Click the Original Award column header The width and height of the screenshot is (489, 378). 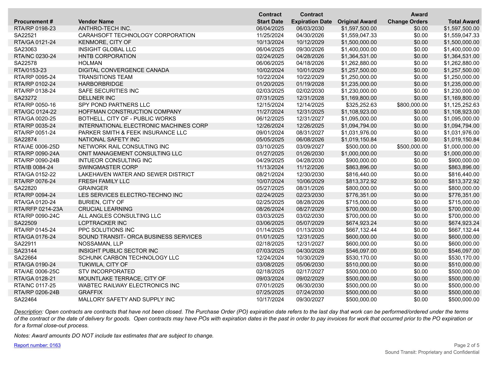click(x=357, y=22)
